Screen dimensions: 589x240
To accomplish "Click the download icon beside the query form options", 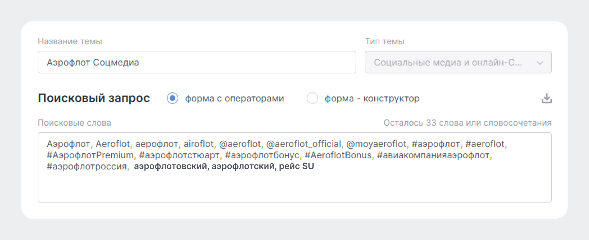I will click(546, 98).
